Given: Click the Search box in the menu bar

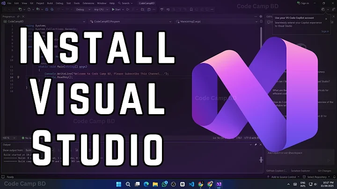Looking at the screenshot, I should (125, 3).
